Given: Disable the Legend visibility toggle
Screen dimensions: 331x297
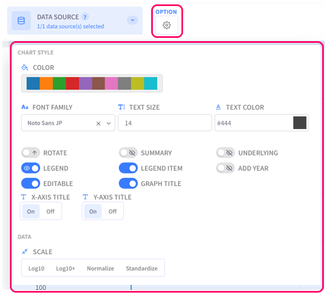Looking at the screenshot, I should click(31, 168).
